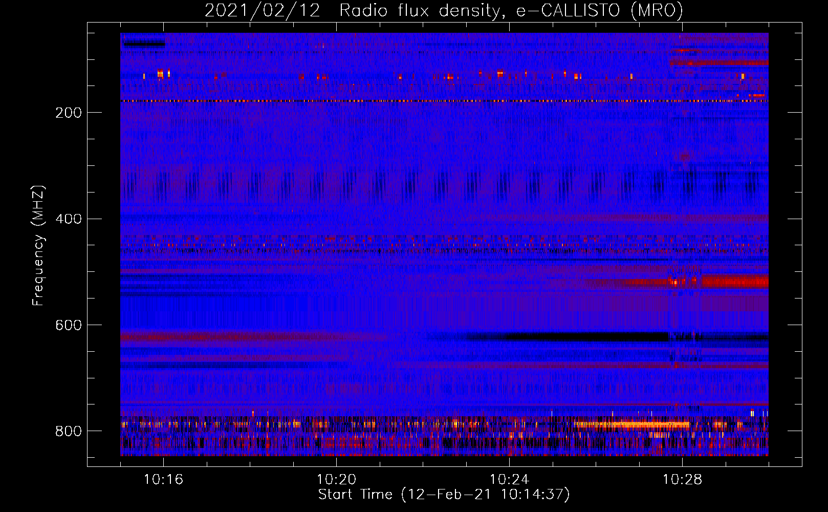This screenshot has width=828, height=512.
Task: Click the 10:20 time tick label
Action: [x=336, y=480]
